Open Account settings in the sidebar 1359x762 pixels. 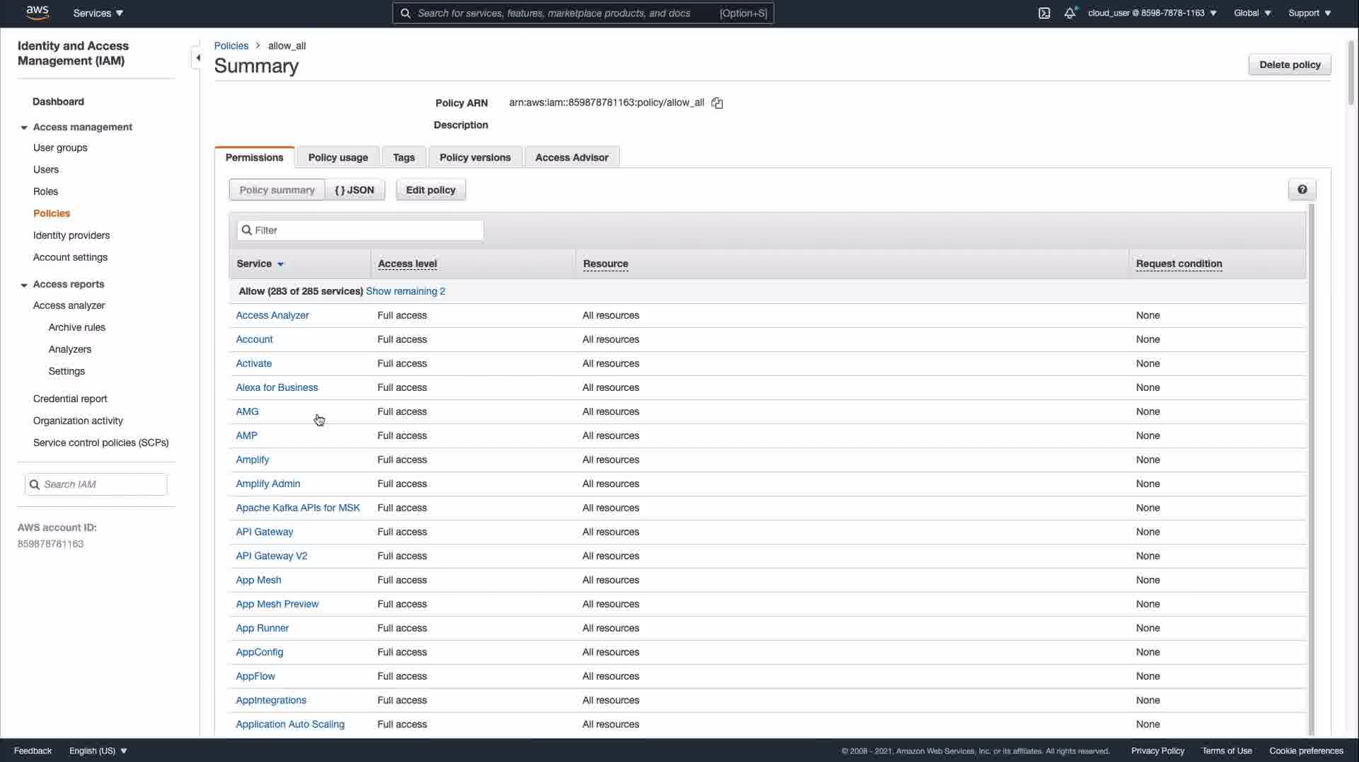click(70, 257)
